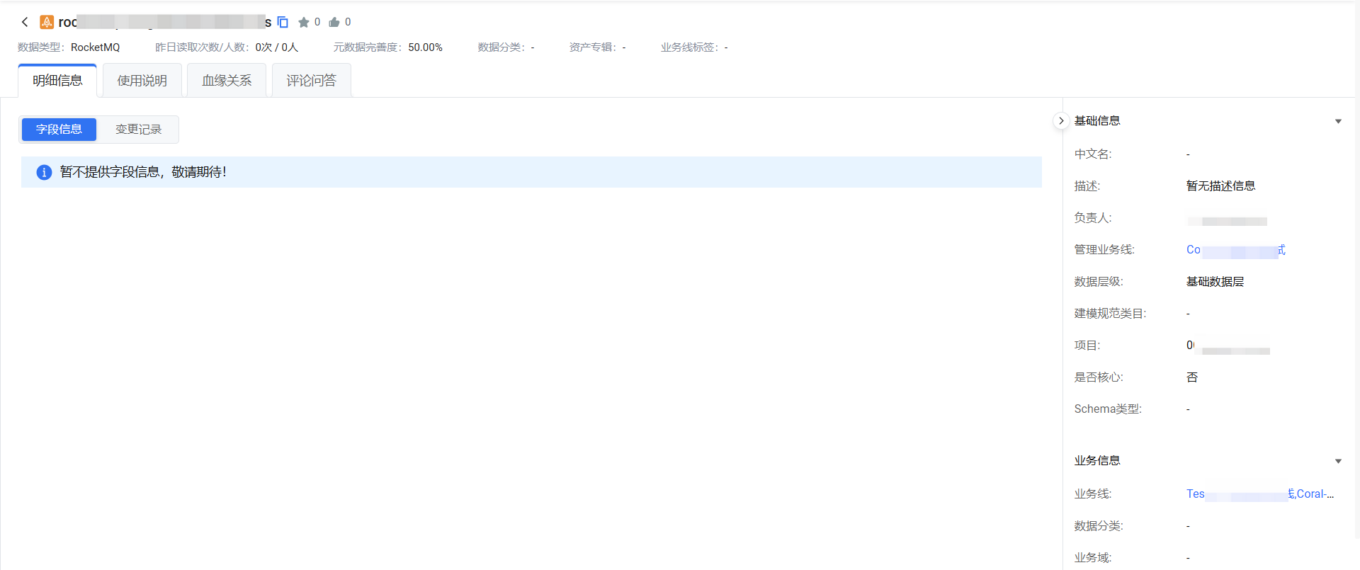
Task: Click the 数据层级 label
Action: point(1099,282)
